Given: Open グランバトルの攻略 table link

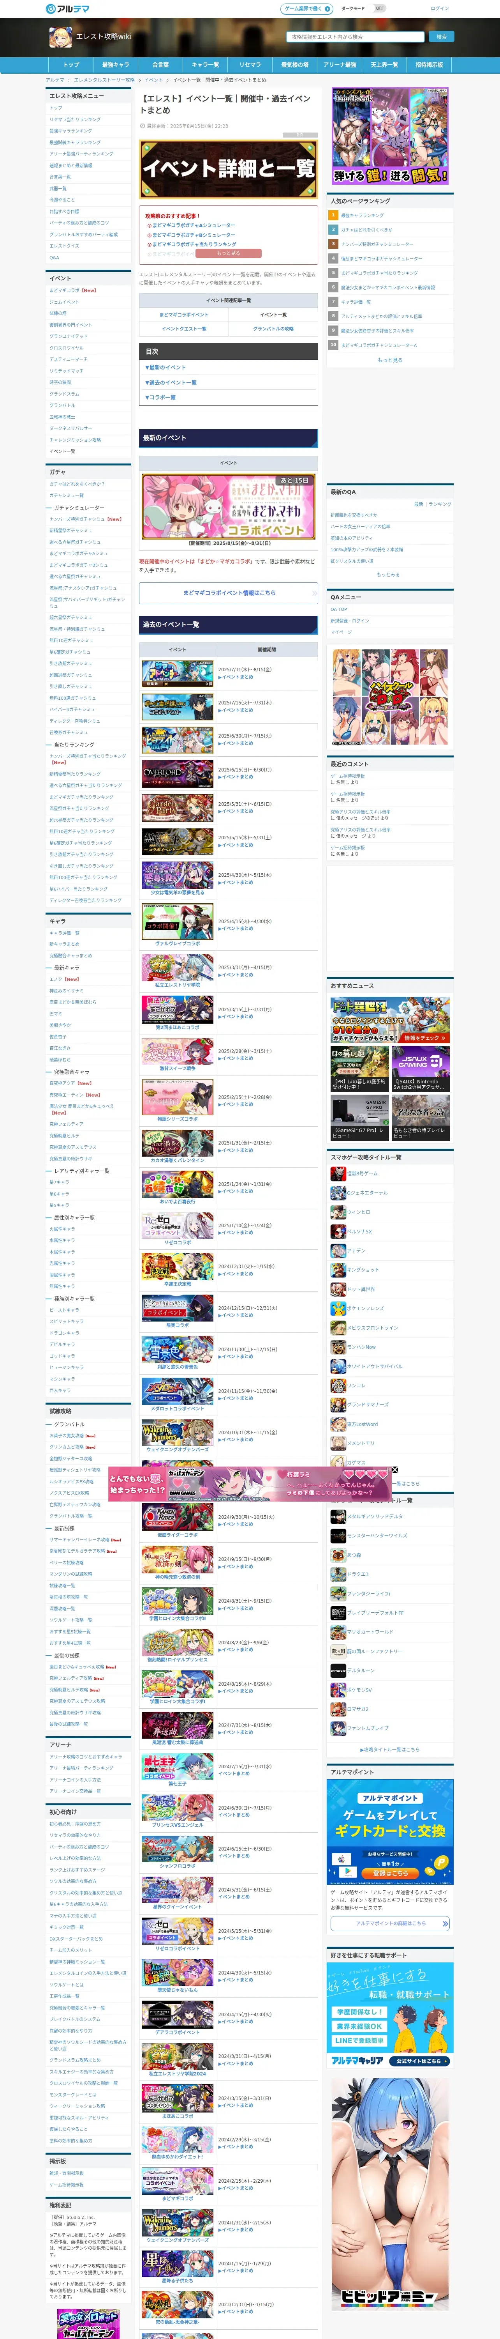Looking at the screenshot, I should pyautogui.click(x=273, y=329).
